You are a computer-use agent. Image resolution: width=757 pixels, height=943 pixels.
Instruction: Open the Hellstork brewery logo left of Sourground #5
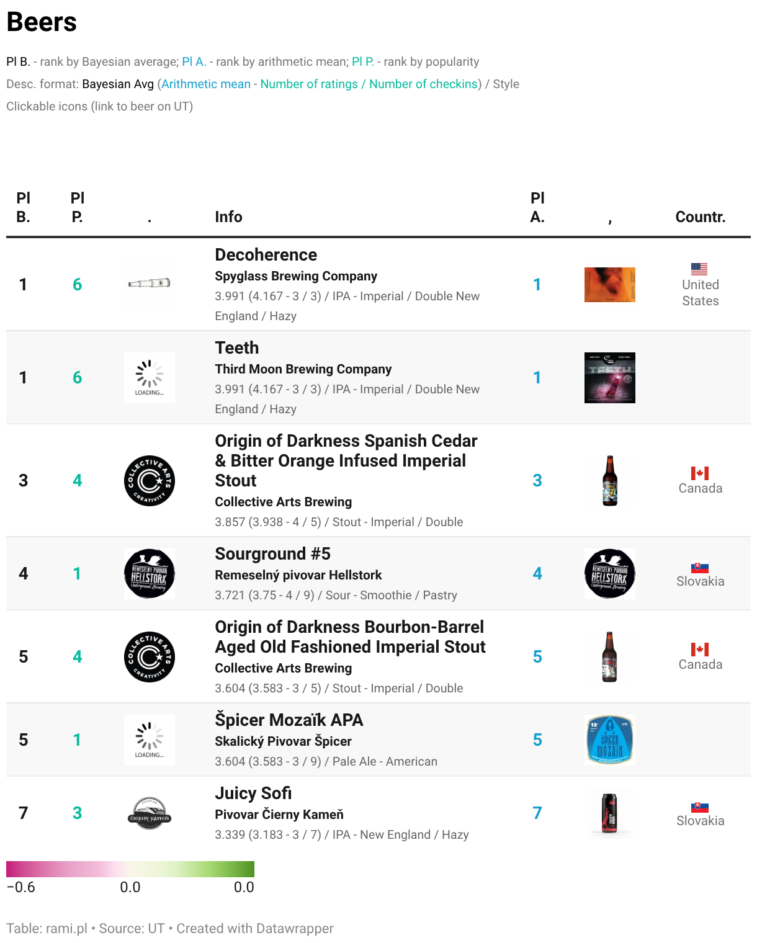click(150, 574)
